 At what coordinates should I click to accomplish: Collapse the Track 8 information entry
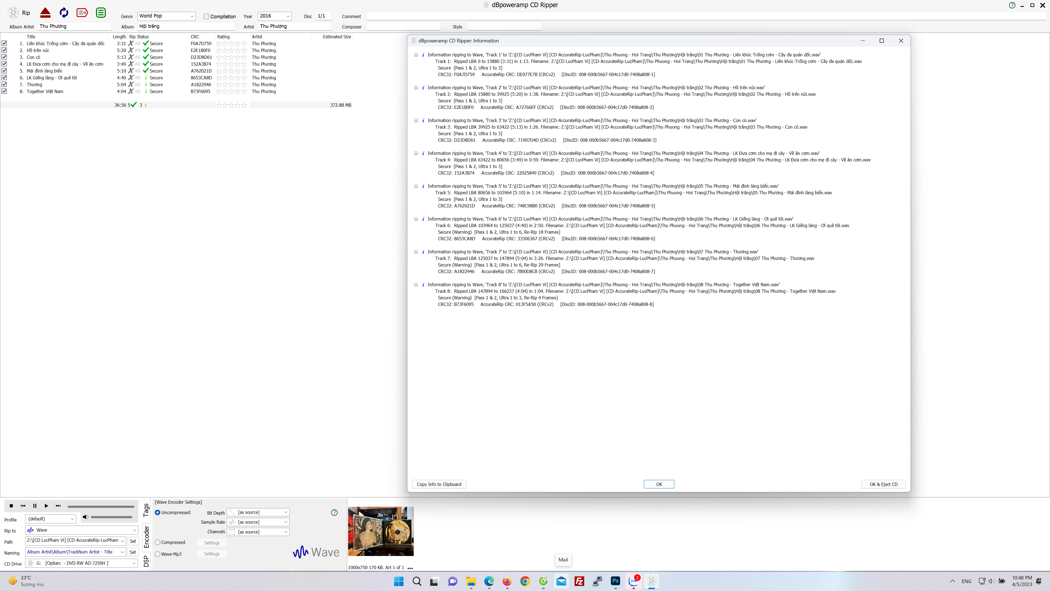pyautogui.click(x=416, y=285)
